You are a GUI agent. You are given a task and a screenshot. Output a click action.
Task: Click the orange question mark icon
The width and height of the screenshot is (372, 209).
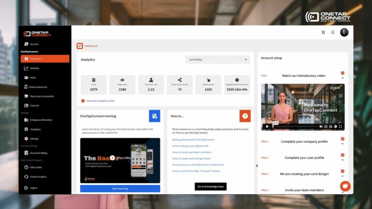pos(245,116)
